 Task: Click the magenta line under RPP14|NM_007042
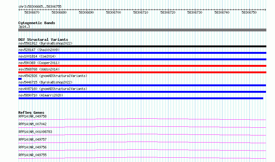click(x=142, y=127)
